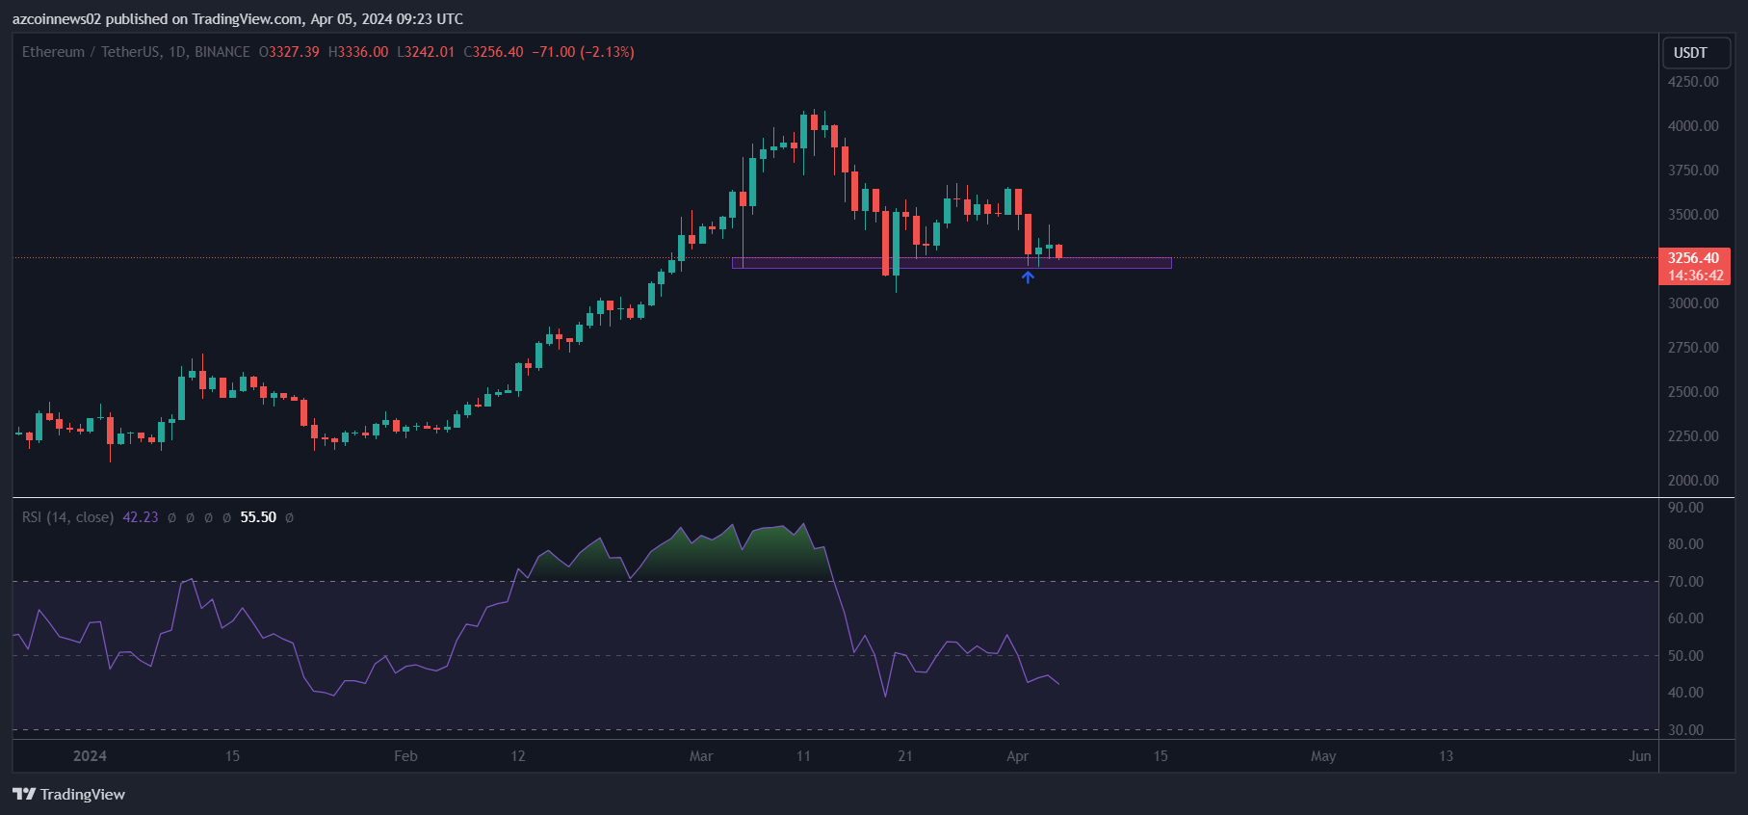Click the TradingView logo icon at bottom
1748x815 pixels.
click(x=24, y=794)
